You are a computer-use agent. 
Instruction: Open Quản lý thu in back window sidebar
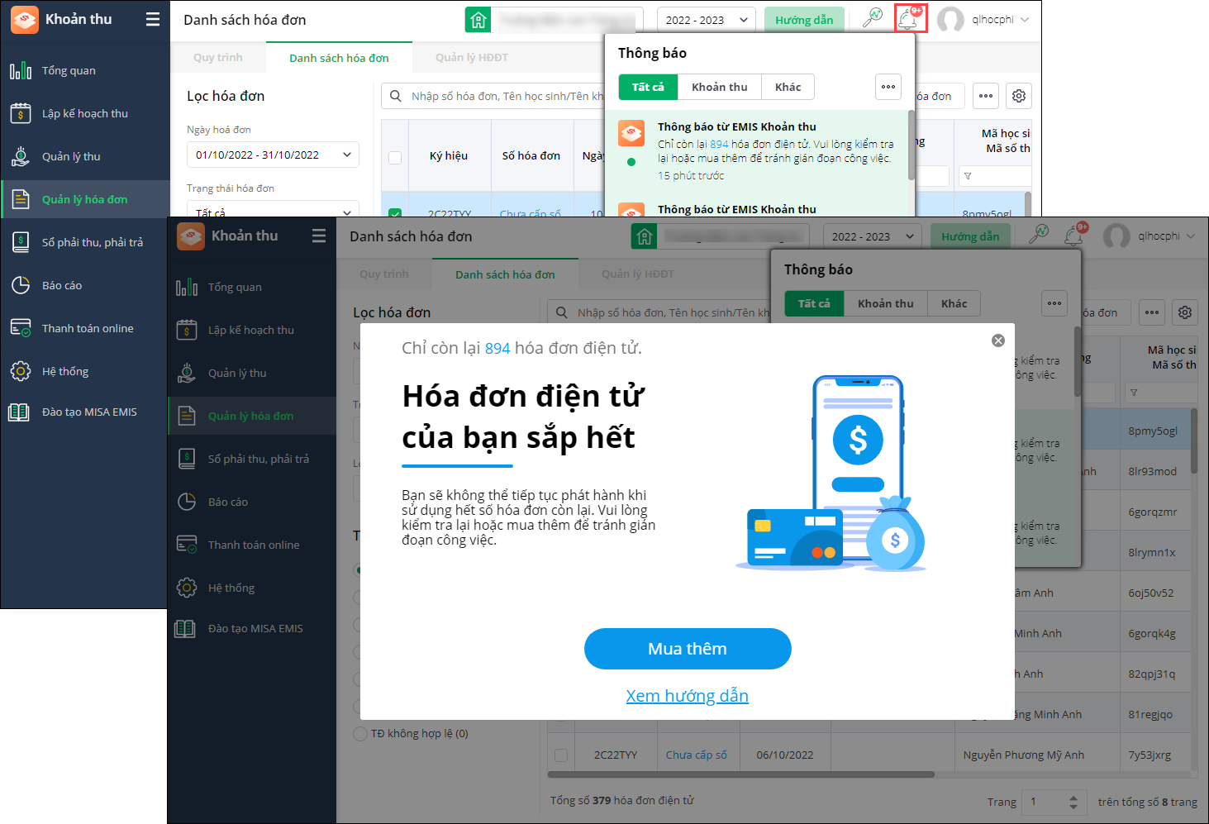(x=84, y=156)
